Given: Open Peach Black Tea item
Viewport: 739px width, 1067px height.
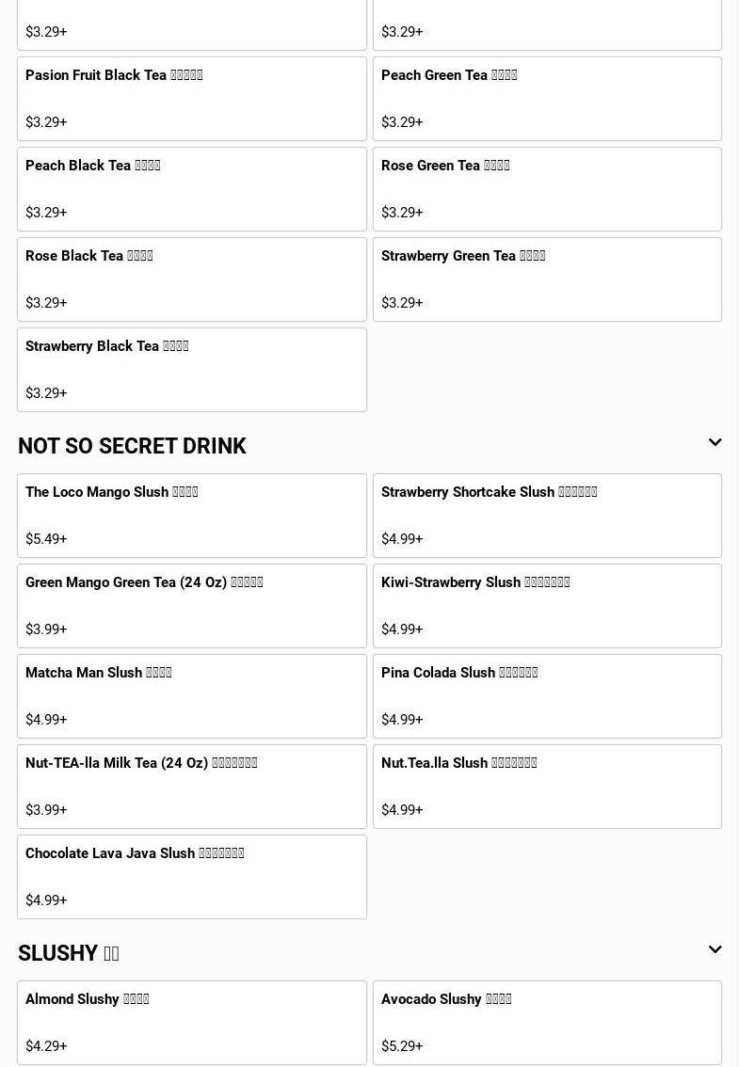Looking at the screenshot, I should (x=192, y=189).
